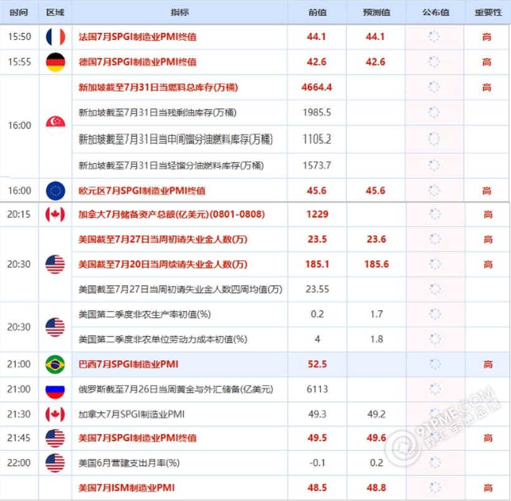Click the US flag beside jobless claims rows
The image size is (511, 501).
(55, 264)
